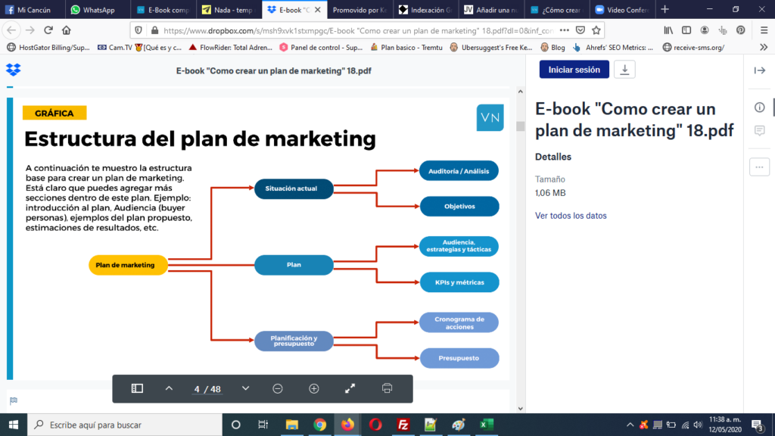
Task: Toggle the PDF thumbnail sidebar panel
Action: pyautogui.click(x=137, y=388)
